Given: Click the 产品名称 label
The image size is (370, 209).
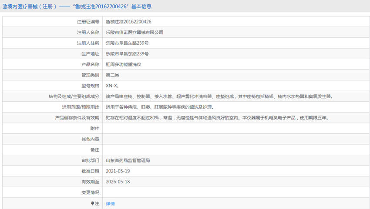Looking at the screenshot, I should 91,64.
